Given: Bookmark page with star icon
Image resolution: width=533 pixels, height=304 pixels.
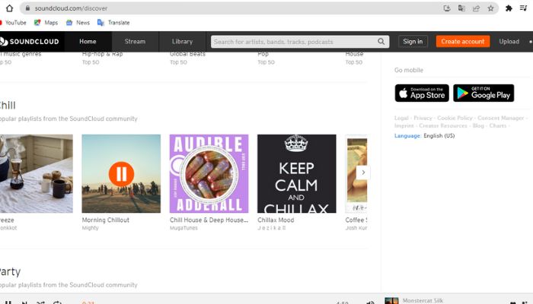Looking at the screenshot, I should click(490, 8).
